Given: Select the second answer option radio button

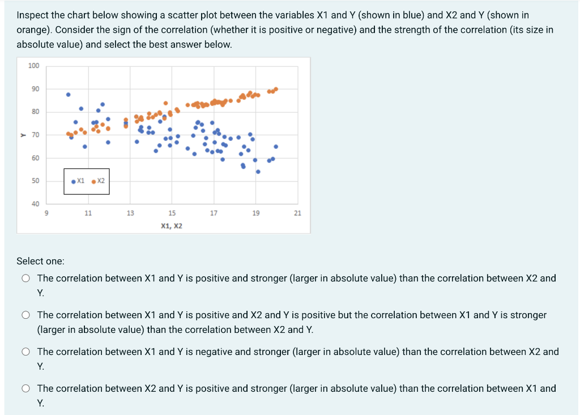Looking at the screenshot, I should (25, 315).
